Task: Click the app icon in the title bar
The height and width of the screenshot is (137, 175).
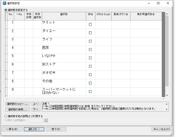Action: [4, 3]
